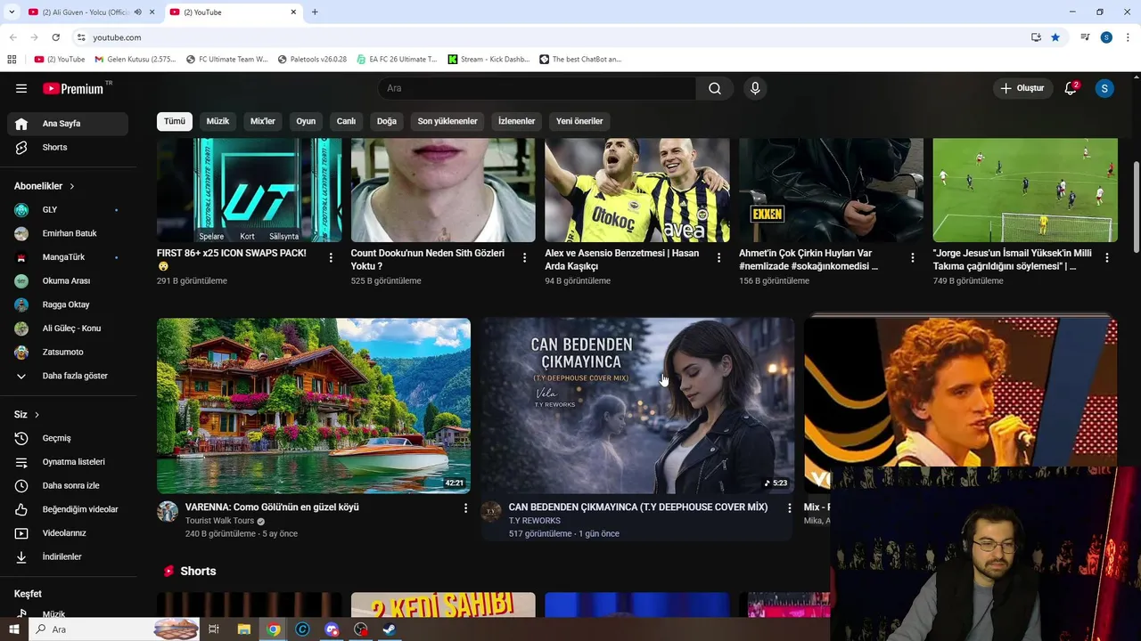
Task: Open Videolarınız page
Action: [68, 533]
